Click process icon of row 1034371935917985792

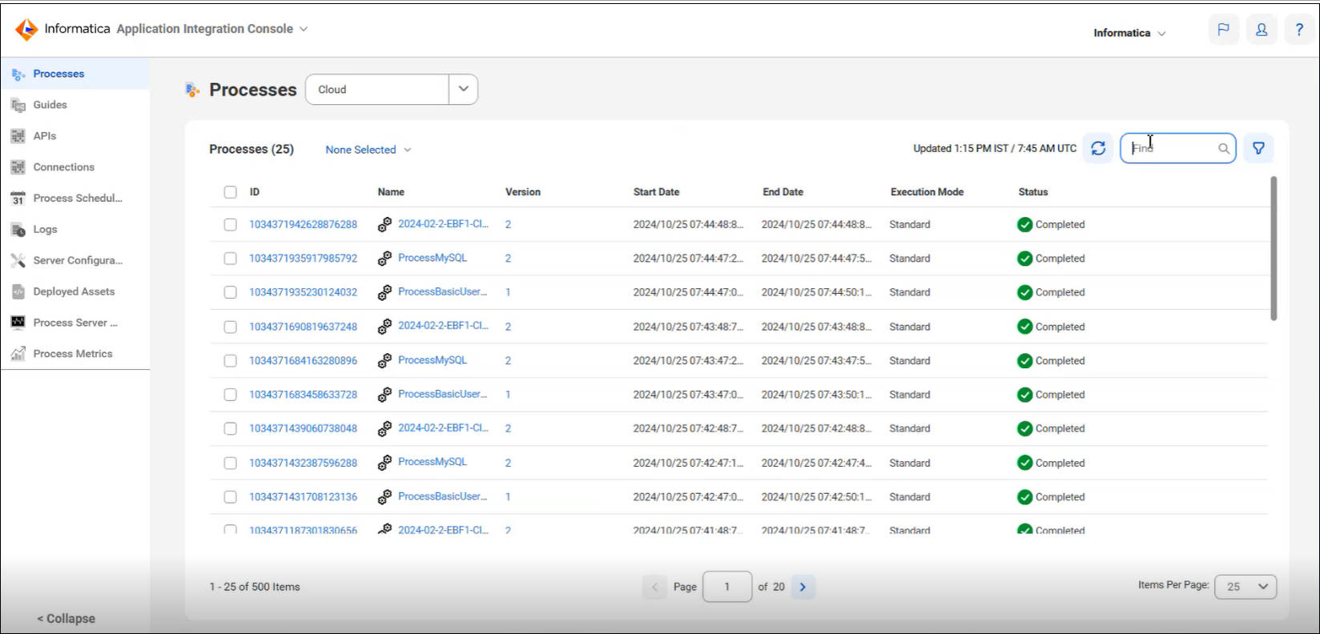384,259
